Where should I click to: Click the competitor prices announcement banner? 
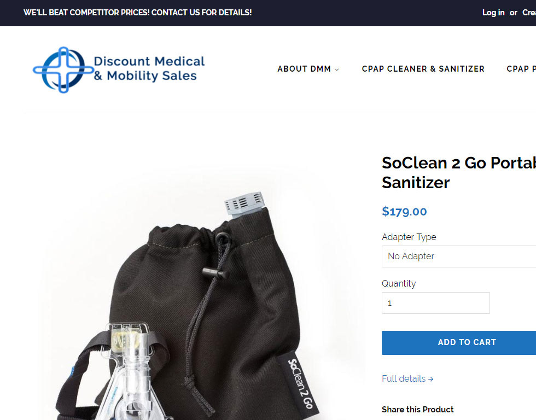pyautogui.click(x=137, y=13)
